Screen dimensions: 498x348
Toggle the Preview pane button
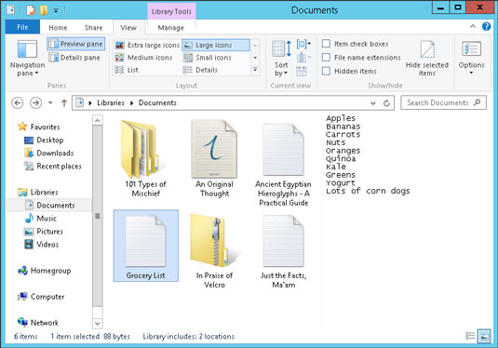coord(76,44)
